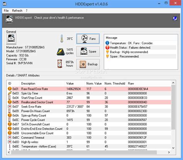Viewport: 183px width, 160px height.
Task: Click the Serial # value 9VP3VVHN
Action: point(25,63)
